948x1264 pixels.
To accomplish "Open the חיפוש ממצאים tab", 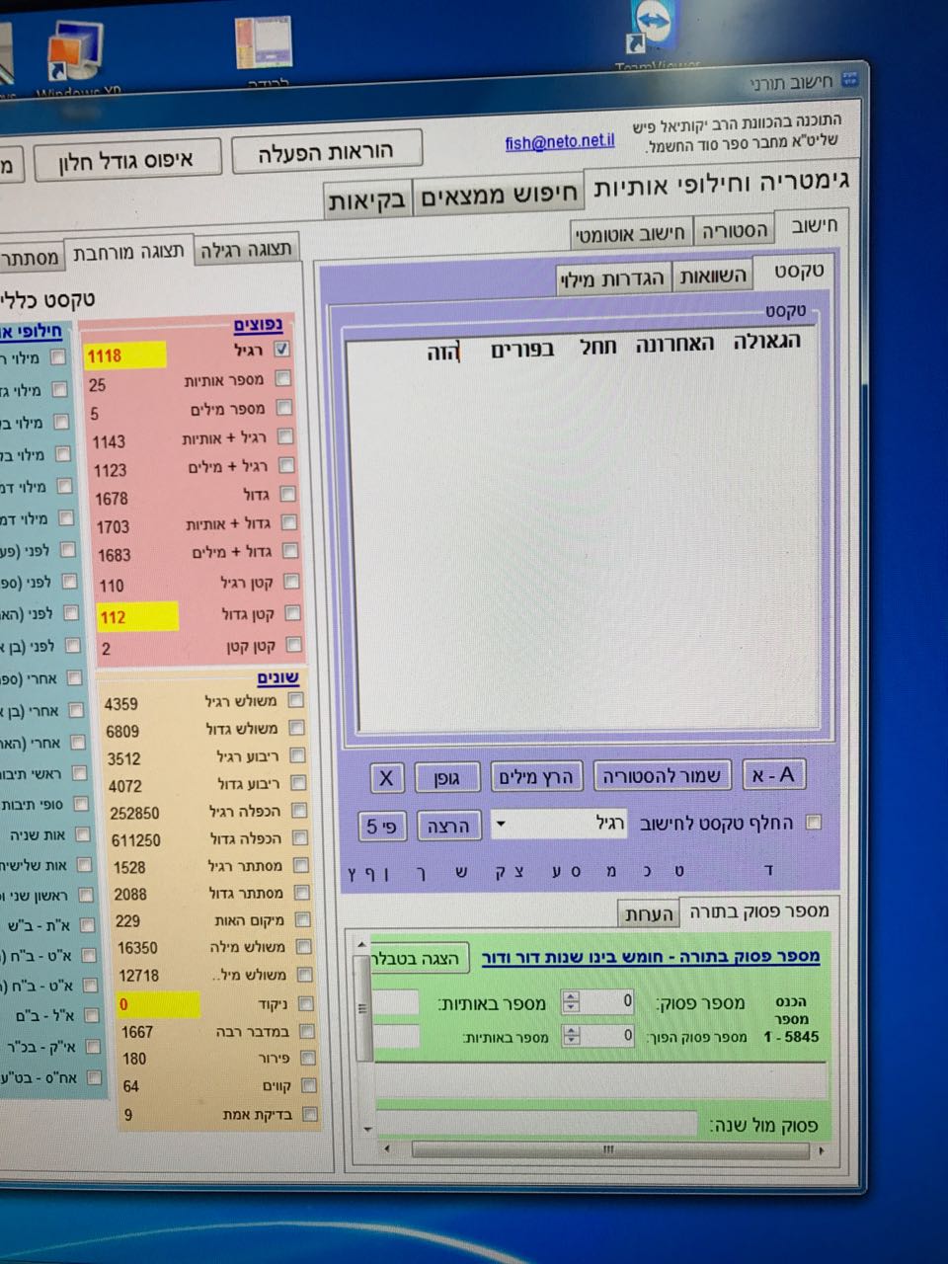I will [x=498, y=195].
